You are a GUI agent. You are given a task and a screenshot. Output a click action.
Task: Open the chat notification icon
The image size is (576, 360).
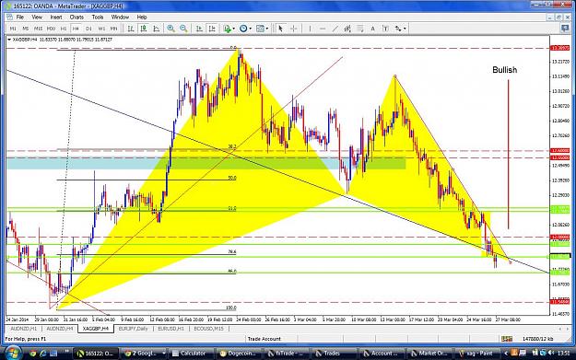[565, 28]
